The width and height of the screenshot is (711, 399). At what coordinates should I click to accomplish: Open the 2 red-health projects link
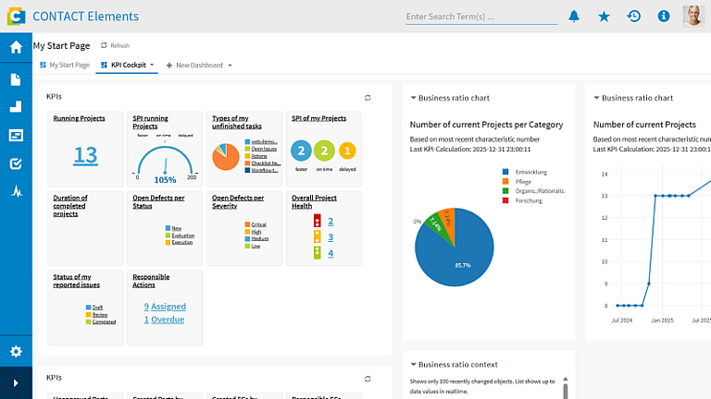click(x=331, y=222)
